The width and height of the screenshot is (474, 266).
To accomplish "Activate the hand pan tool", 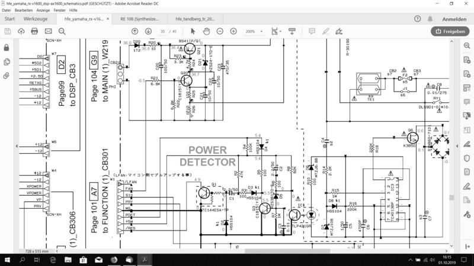I will (x=206, y=31).
